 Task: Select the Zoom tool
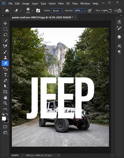coord(5,103)
